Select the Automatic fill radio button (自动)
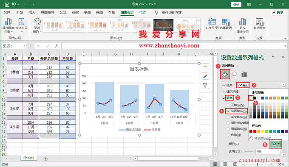This screenshot has height=167, width=289. (x=228, y=135)
